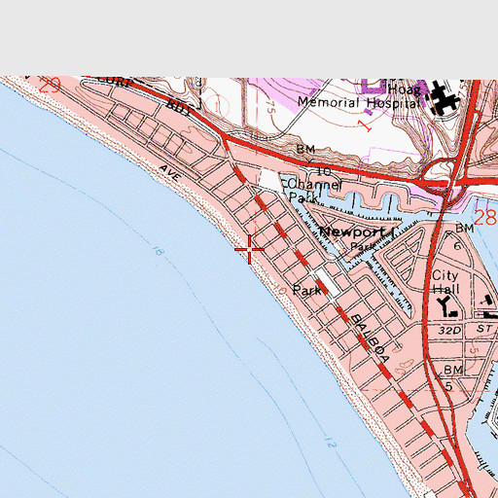Click the black Hoag hospital building symbol
This screenshot has width=498, height=498.
pos(445,98)
